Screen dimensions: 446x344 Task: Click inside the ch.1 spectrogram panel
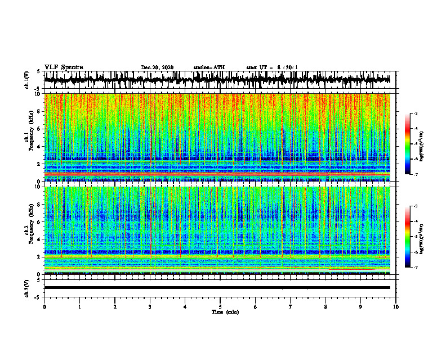click(217, 137)
